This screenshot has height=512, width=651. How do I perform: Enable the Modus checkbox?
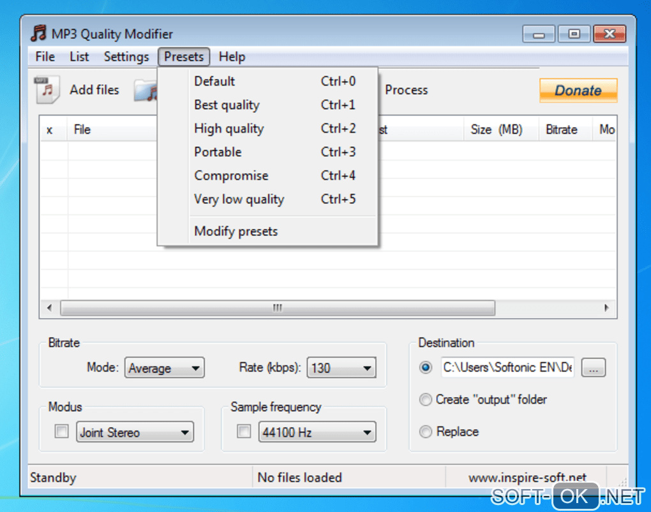click(x=61, y=432)
